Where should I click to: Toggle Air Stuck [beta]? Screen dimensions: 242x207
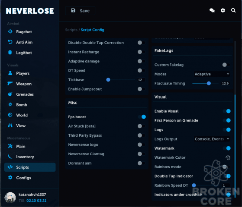[141, 126]
